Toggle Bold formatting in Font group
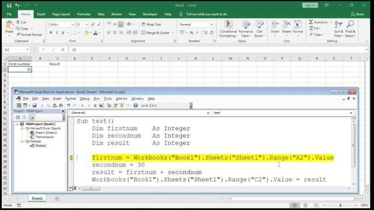374x210 pixels. [x=51, y=33]
